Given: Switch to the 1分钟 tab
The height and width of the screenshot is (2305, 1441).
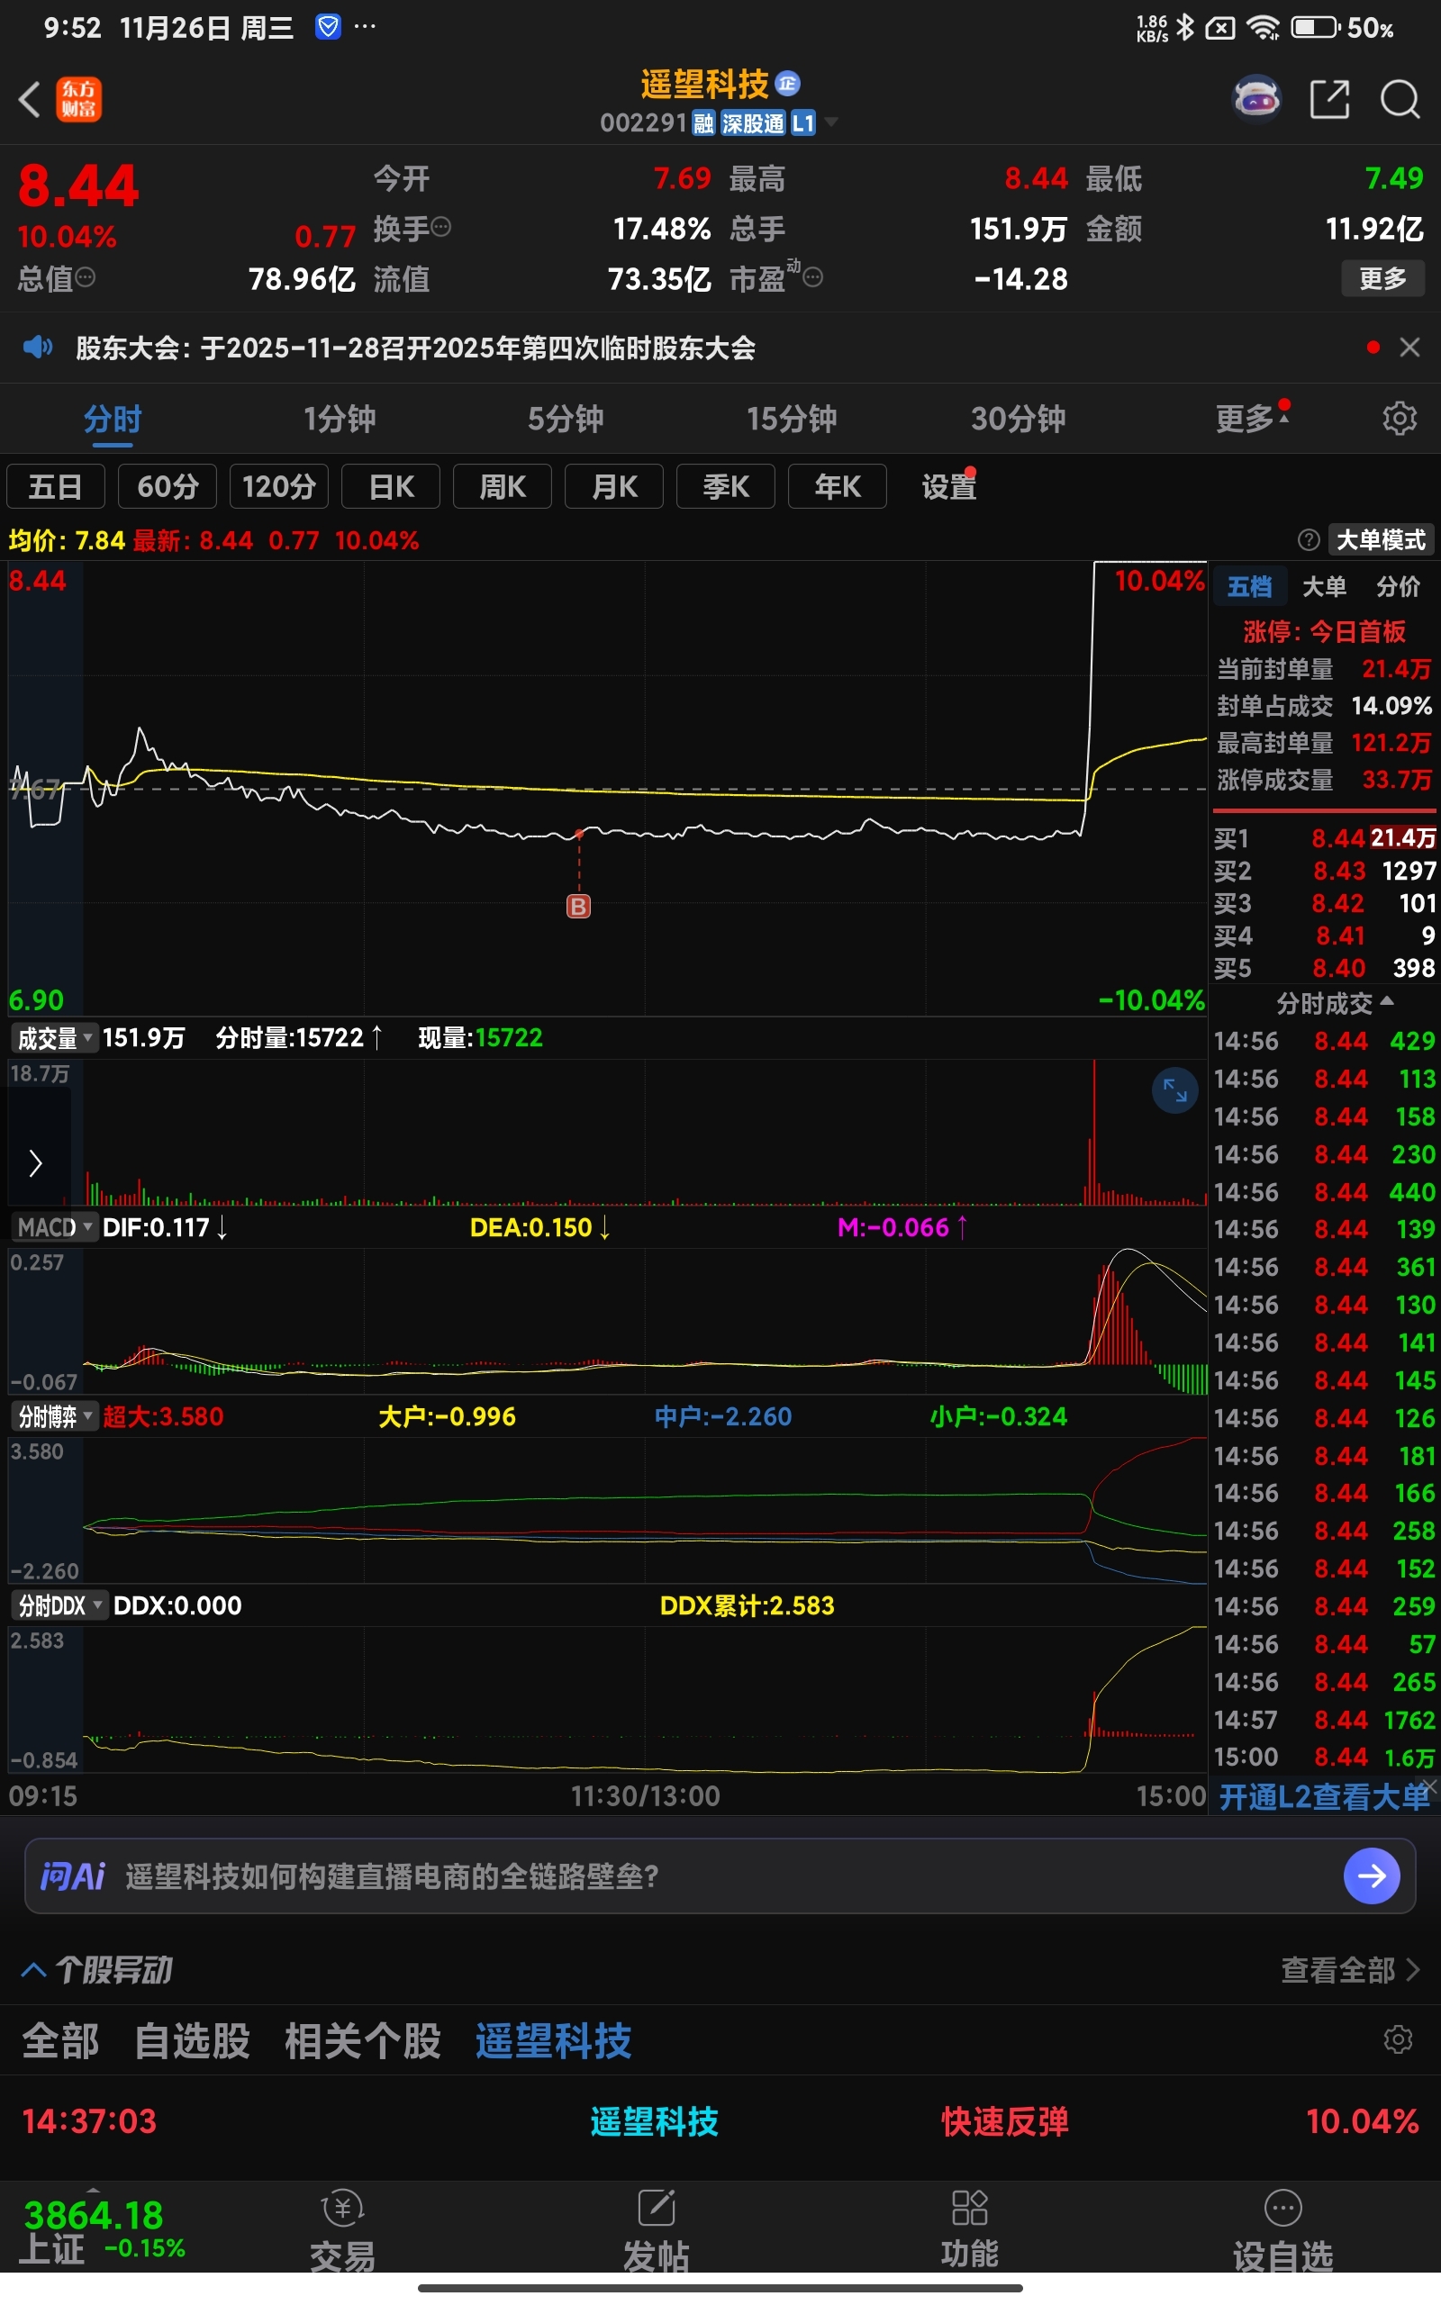Looking at the screenshot, I should pos(340,418).
